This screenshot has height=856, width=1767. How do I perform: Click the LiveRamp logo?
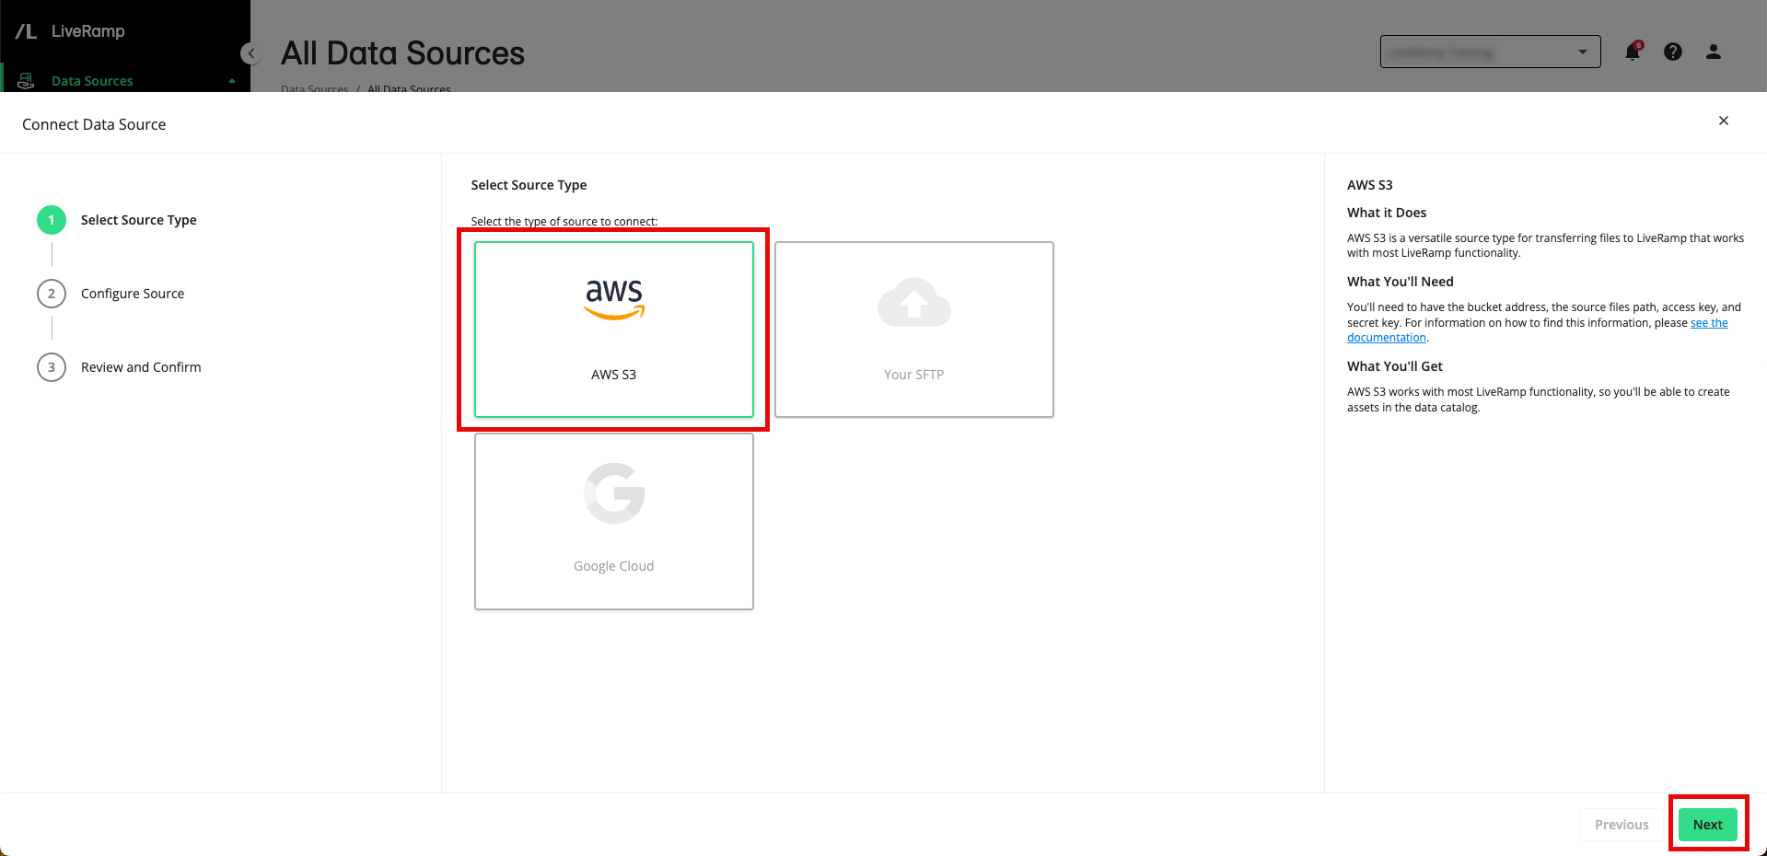click(70, 31)
